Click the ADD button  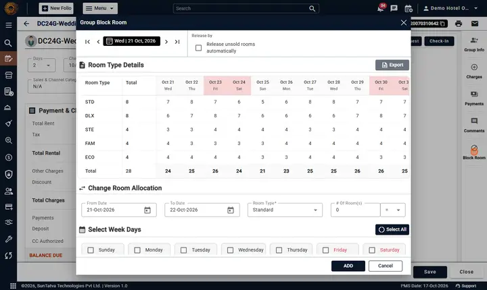348,266
